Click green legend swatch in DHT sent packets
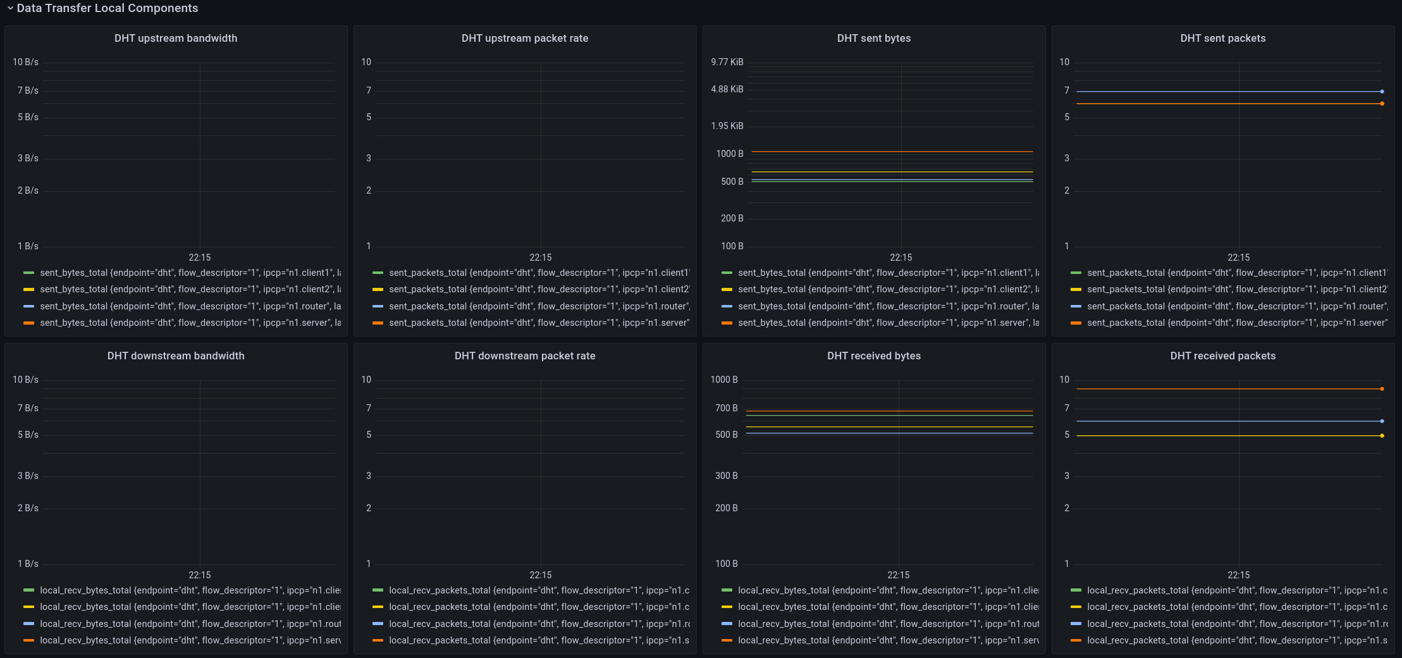 [1076, 273]
